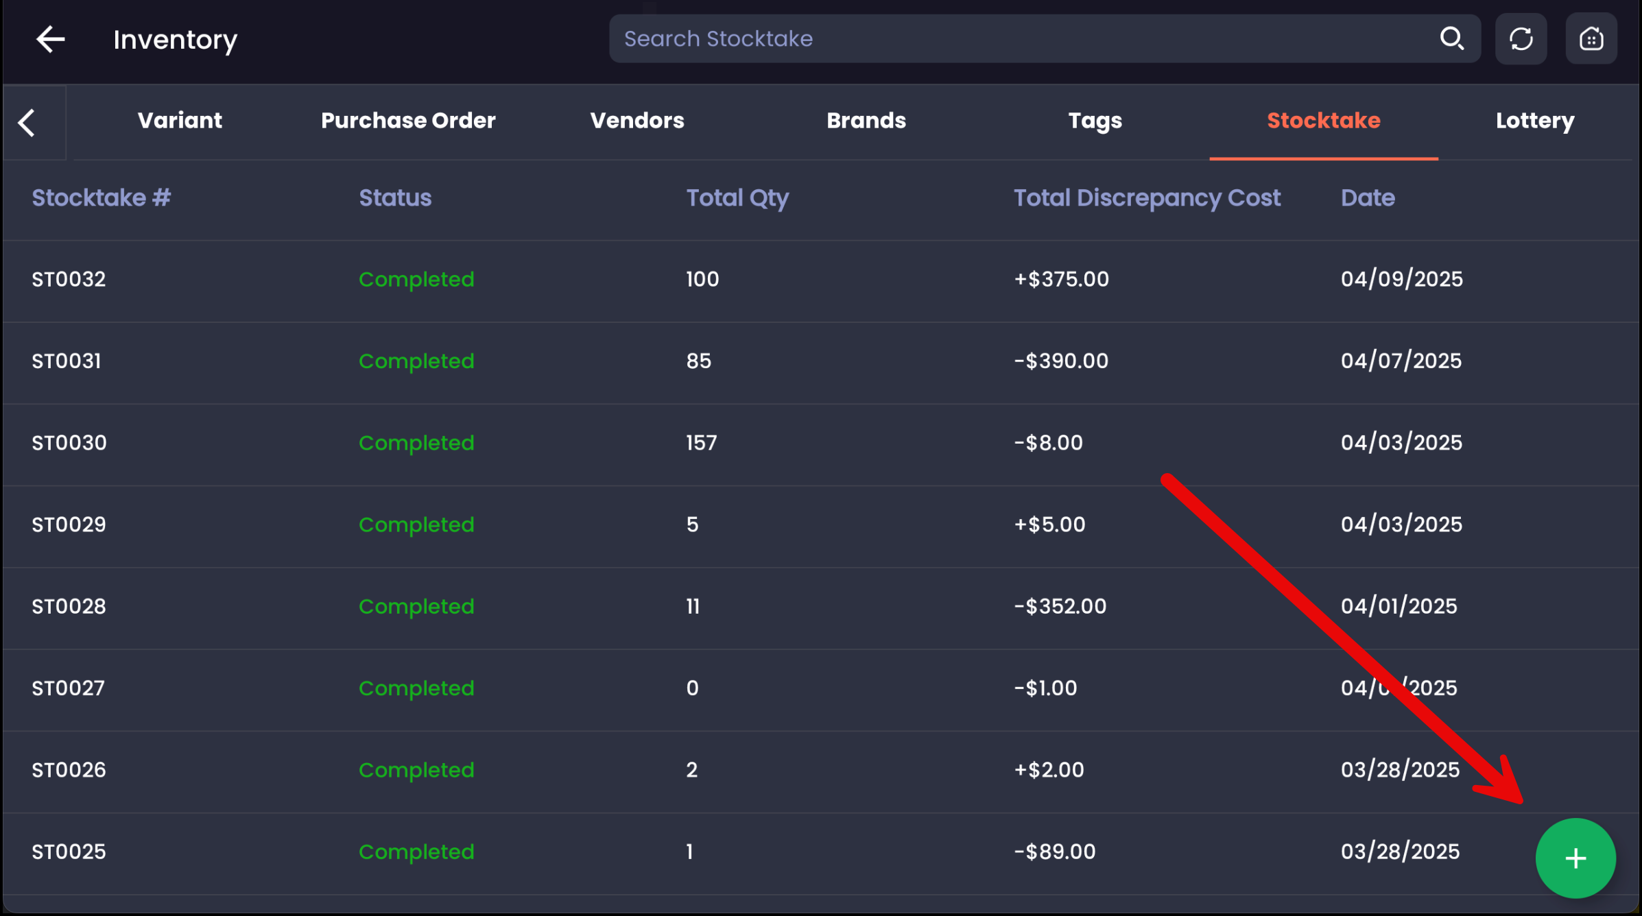Switch to the Variant tab
Viewport: 1642px width, 916px height.
(x=180, y=121)
